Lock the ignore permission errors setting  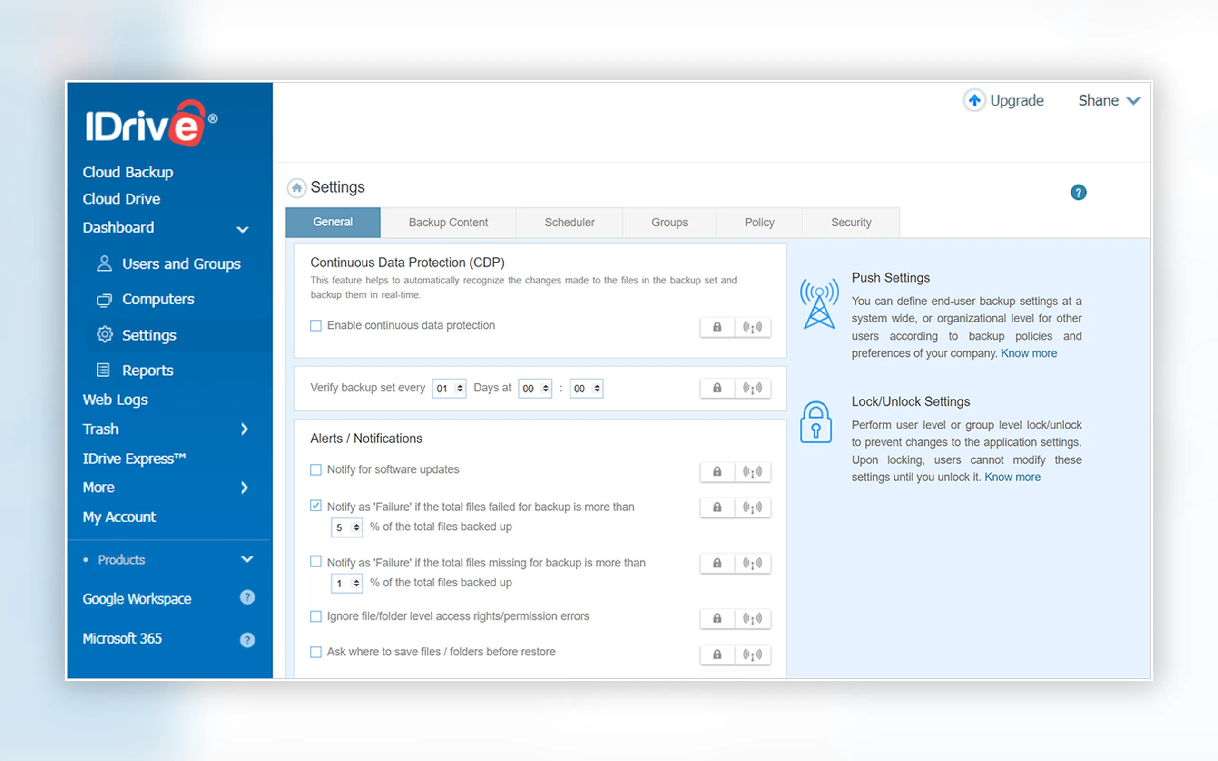[x=717, y=618]
